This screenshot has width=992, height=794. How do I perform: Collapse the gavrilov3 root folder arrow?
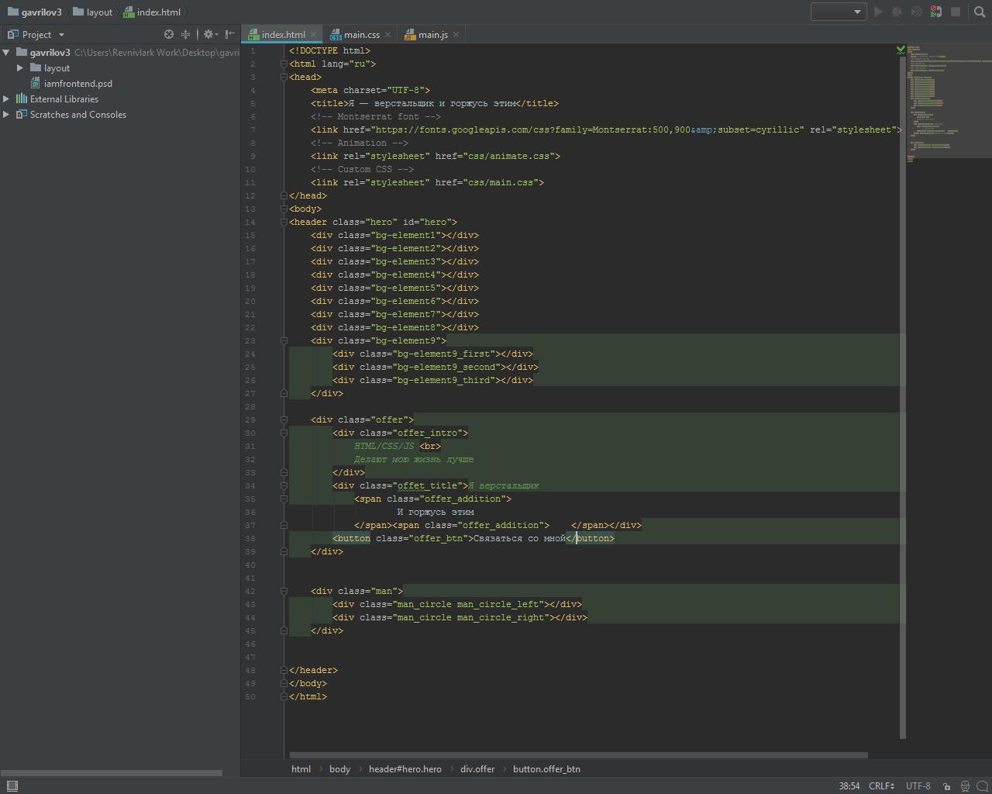[6, 52]
